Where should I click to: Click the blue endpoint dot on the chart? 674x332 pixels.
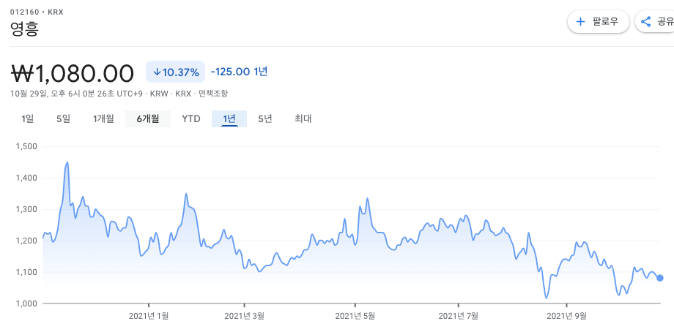tap(660, 278)
